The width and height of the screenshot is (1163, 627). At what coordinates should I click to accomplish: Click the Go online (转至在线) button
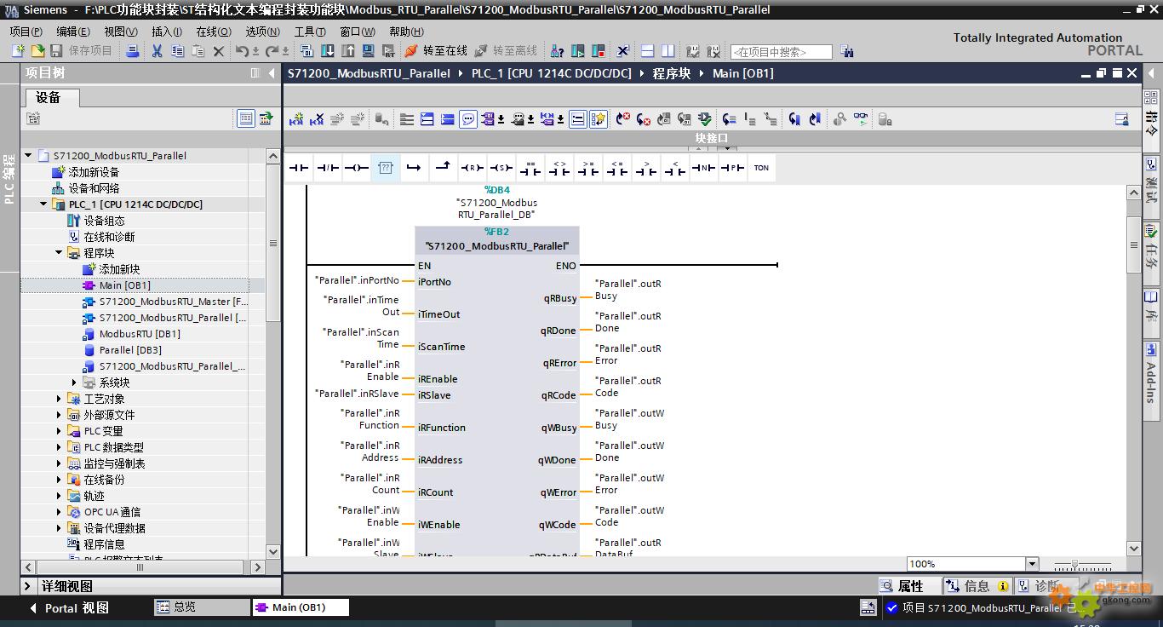pos(436,51)
